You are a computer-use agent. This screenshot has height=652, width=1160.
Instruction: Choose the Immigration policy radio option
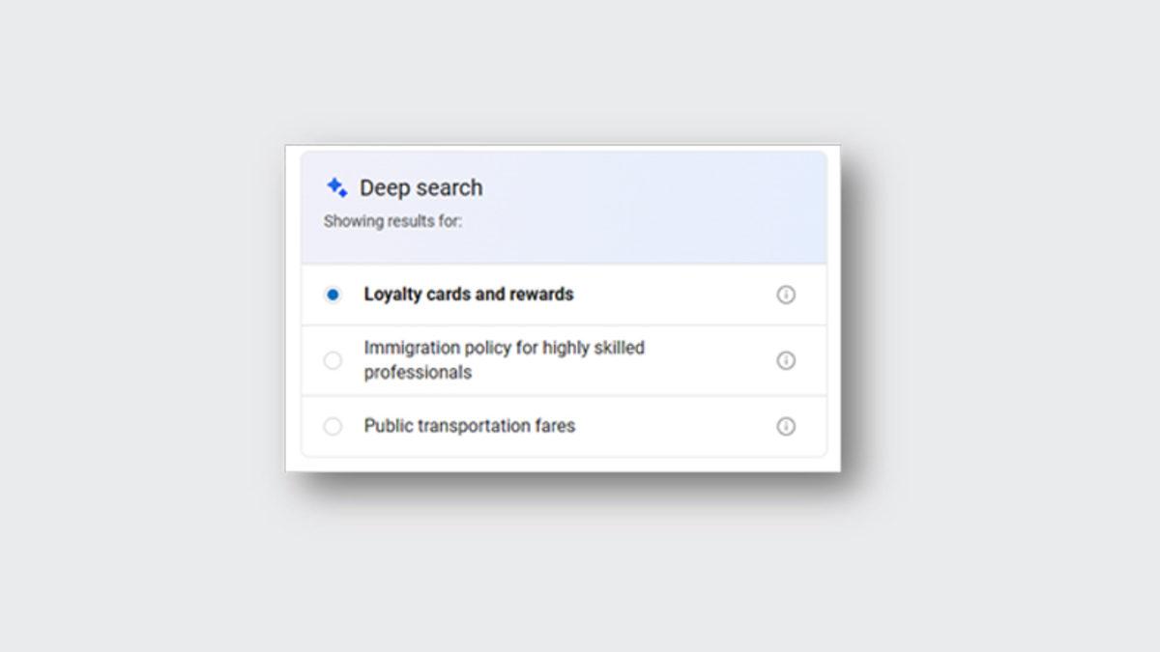point(333,360)
